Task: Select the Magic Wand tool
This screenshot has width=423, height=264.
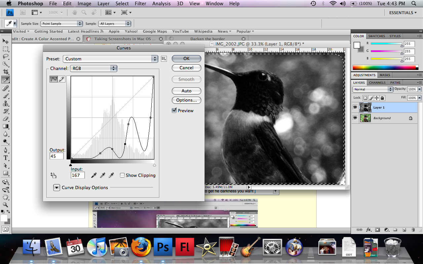Action: 6,64
